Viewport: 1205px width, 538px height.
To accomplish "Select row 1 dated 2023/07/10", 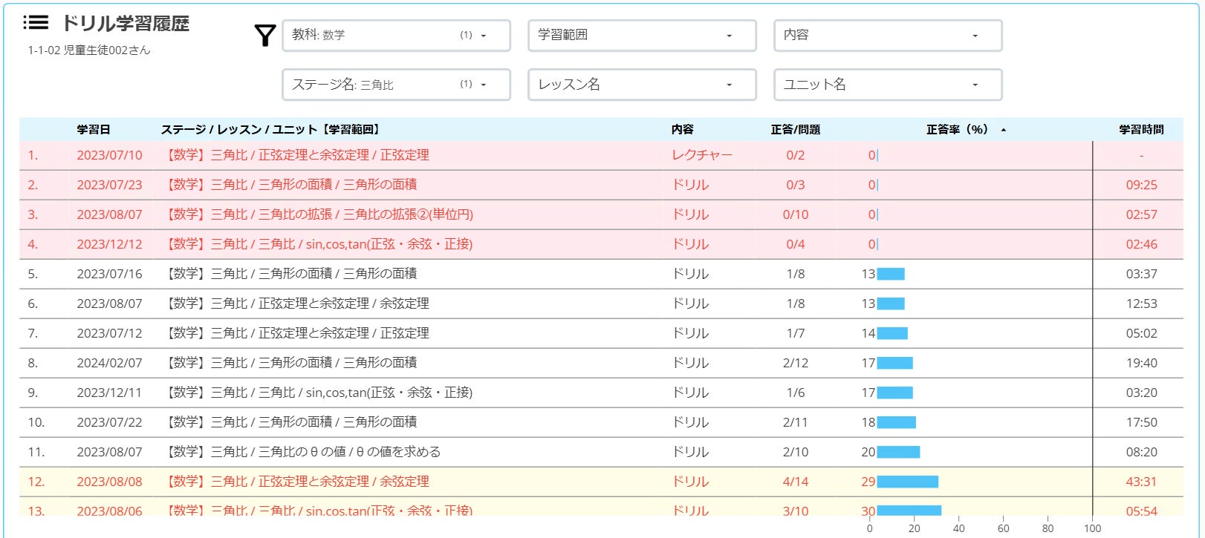I will (x=109, y=155).
